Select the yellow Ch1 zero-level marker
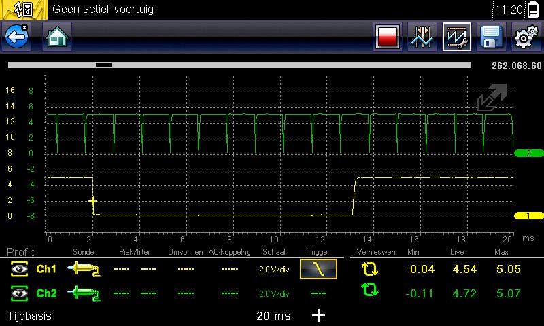This screenshot has width=544, height=326. (x=527, y=216)
